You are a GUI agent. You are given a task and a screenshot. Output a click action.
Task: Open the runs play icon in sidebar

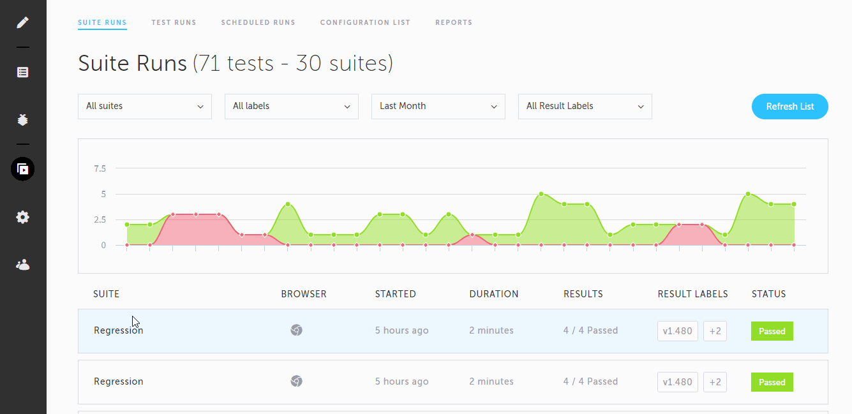coord(22,169)
